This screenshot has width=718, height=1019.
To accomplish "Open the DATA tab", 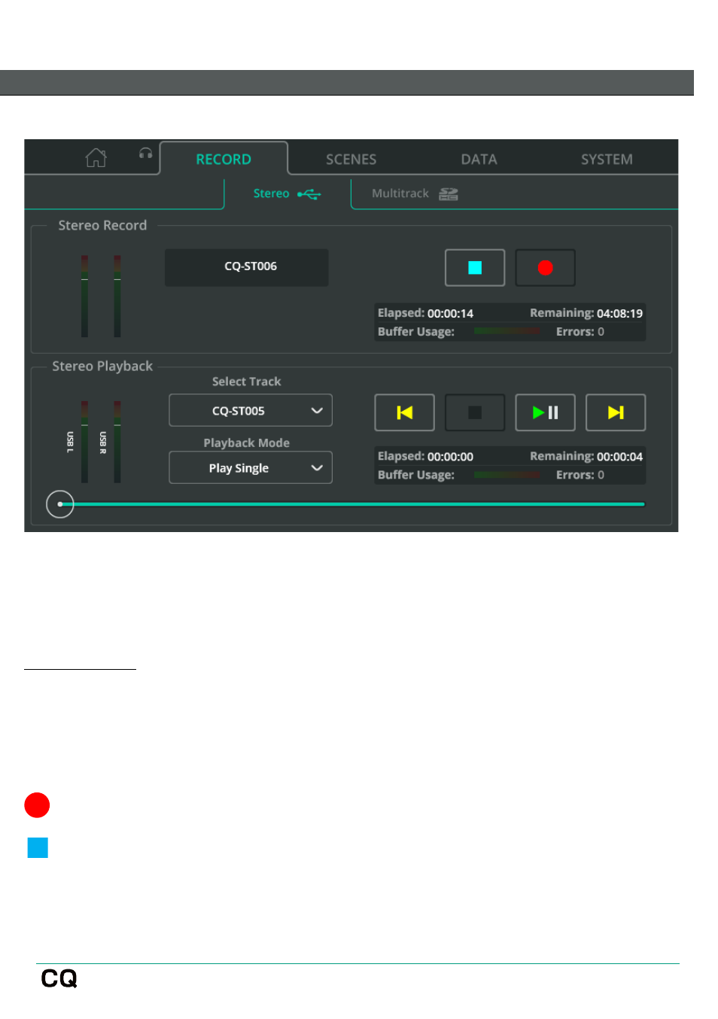I will tap(479, 160).
